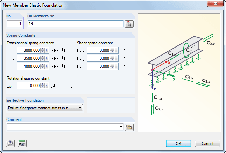This screenshot has width=226, height=153.
Task: Click the pick members graphically icon
Action: point(129,24)
